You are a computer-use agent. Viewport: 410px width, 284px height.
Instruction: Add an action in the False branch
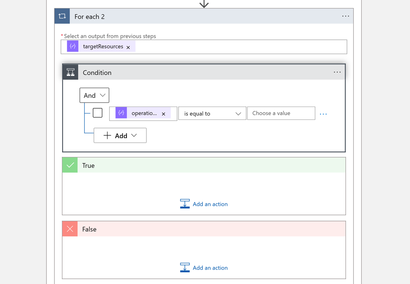click(204, 268)
